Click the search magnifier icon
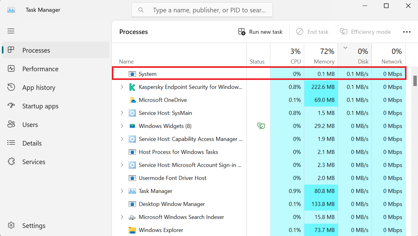 (x=141, y=10)
